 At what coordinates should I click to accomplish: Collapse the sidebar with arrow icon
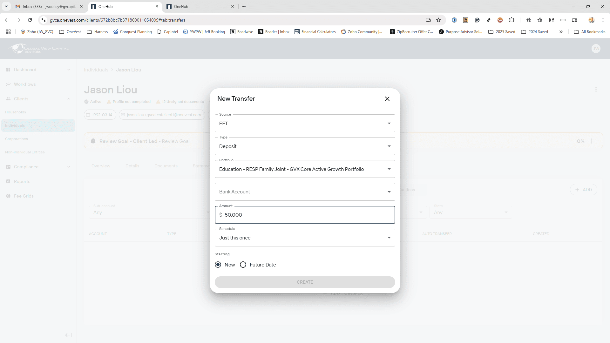click(68, 335)
